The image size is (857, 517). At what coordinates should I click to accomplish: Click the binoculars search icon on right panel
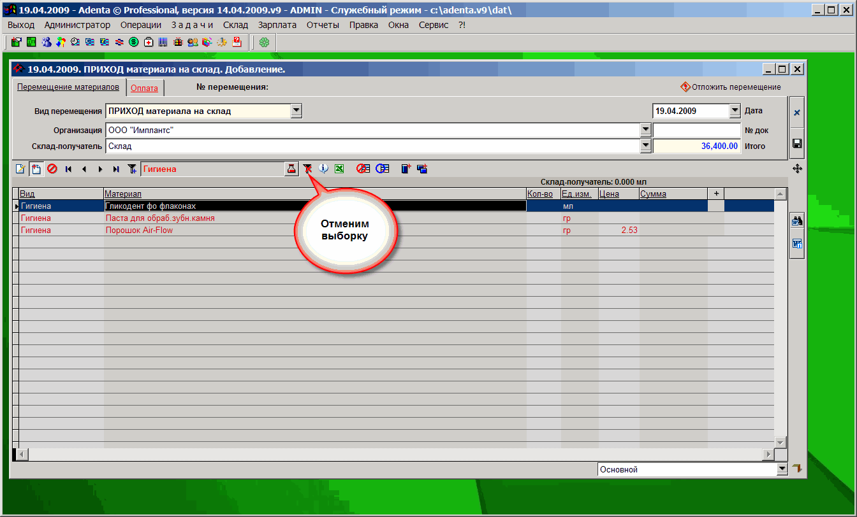[796, 222]
